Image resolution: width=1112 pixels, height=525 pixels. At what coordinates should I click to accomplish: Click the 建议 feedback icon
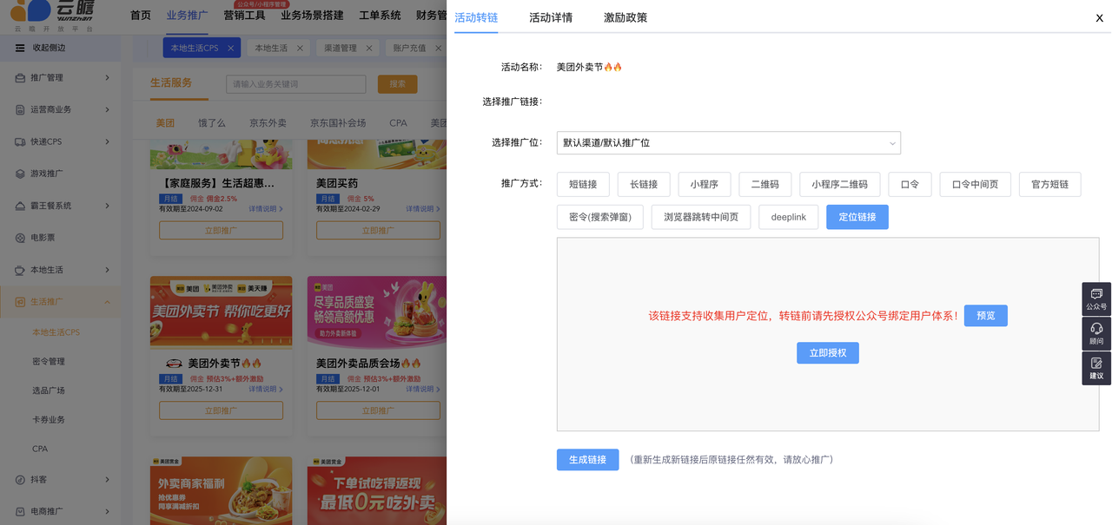(1096, 367)
